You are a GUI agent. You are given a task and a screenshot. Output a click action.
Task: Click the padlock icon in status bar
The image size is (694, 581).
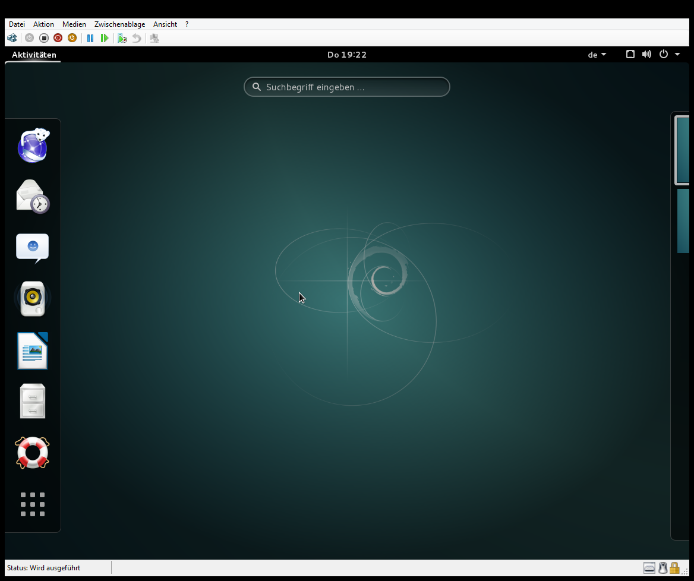point(674,568)
